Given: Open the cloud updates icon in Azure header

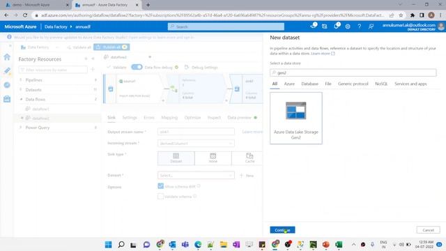Looking at the screenshot, I should (x=314, y=26).
